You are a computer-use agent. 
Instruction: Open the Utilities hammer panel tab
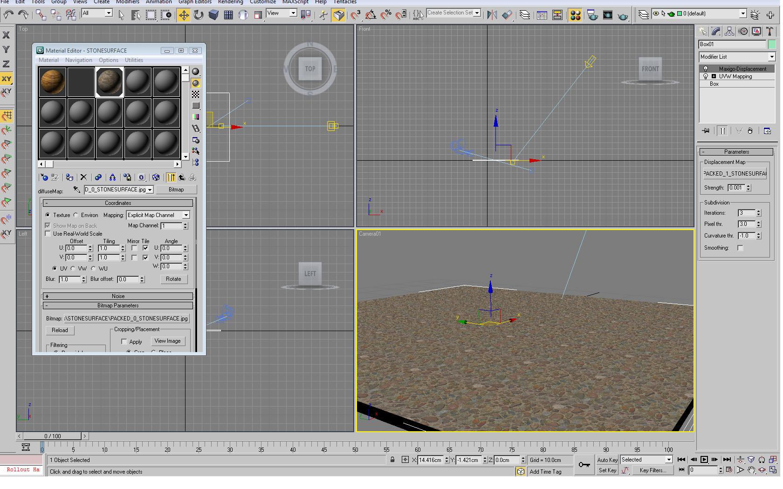770,32
